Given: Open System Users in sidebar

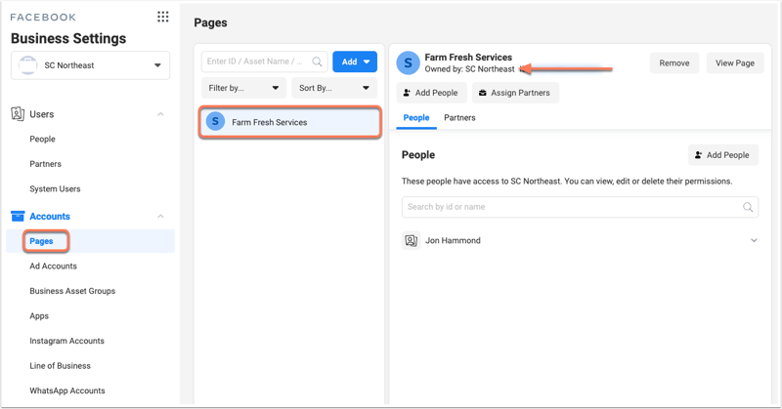Looking at the screenshot, I should (55, 188).
